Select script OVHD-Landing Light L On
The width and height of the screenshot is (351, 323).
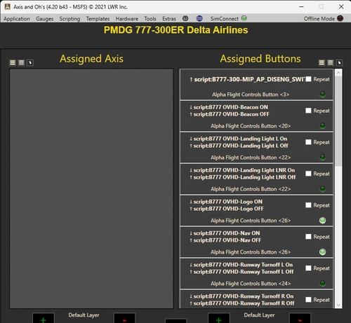[x=238, y=139]
